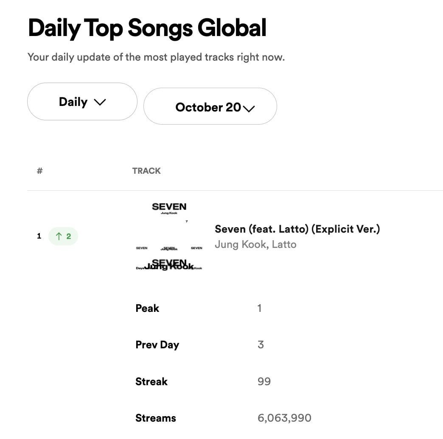Select the 6,063,990 streams count
This screenshot has height=439, width=443.
point(284,418)
